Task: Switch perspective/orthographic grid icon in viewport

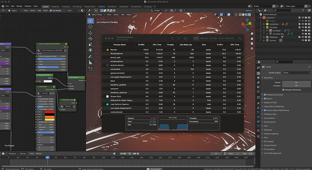Action: pyautogui.click(x=252, y=48)
